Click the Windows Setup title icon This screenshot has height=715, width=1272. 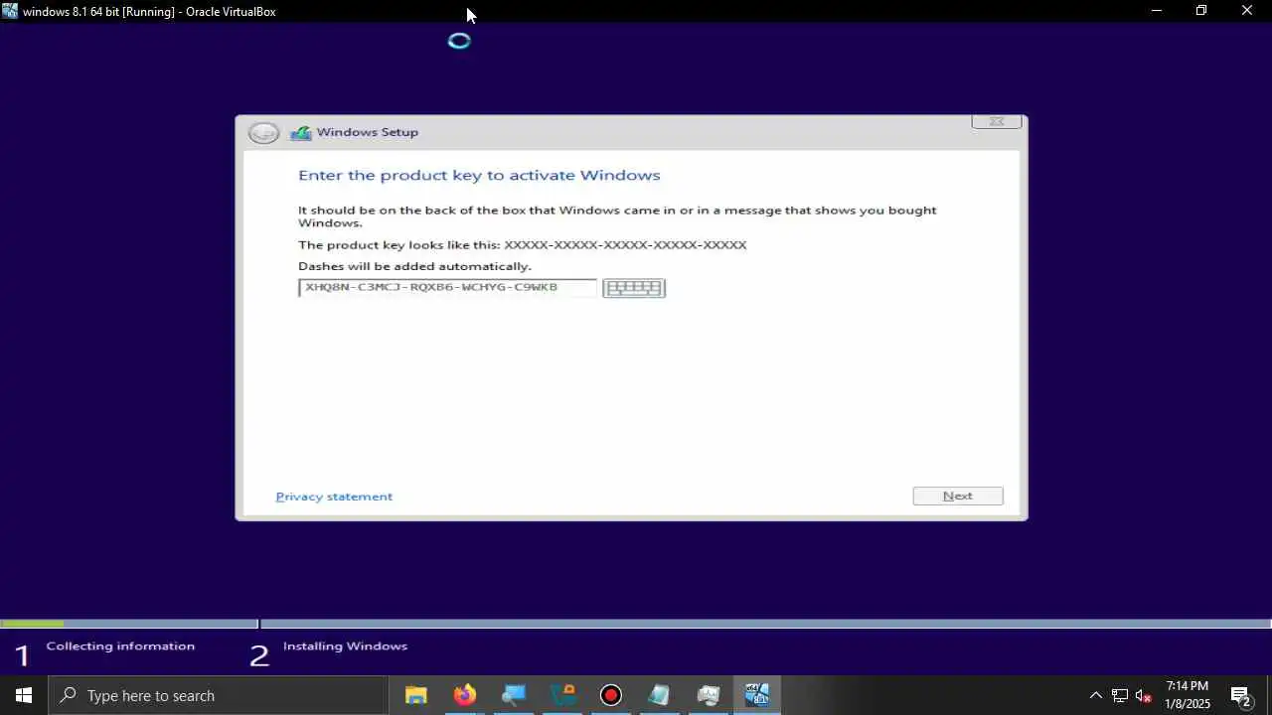click(300, 132)
